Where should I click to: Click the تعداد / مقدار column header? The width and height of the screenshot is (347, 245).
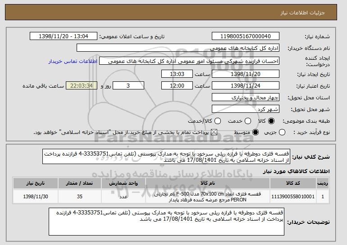(80, 183)
